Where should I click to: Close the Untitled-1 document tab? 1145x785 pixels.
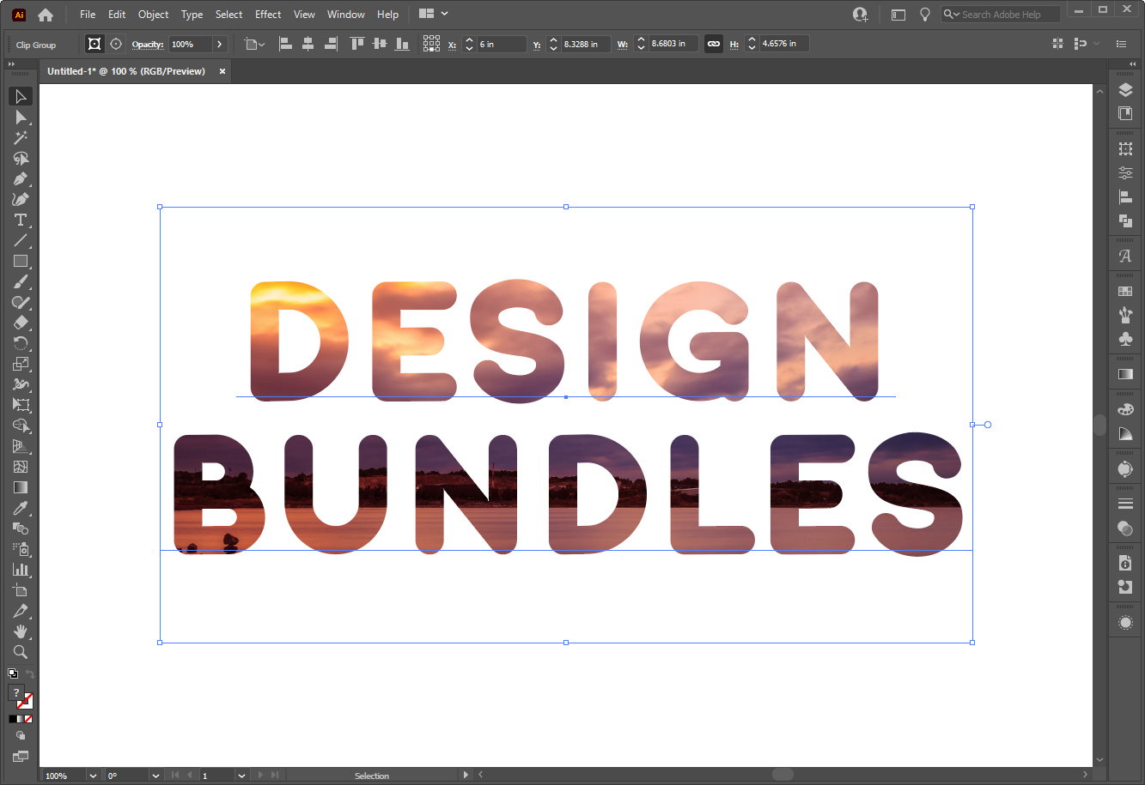click(x=222, y=71)
